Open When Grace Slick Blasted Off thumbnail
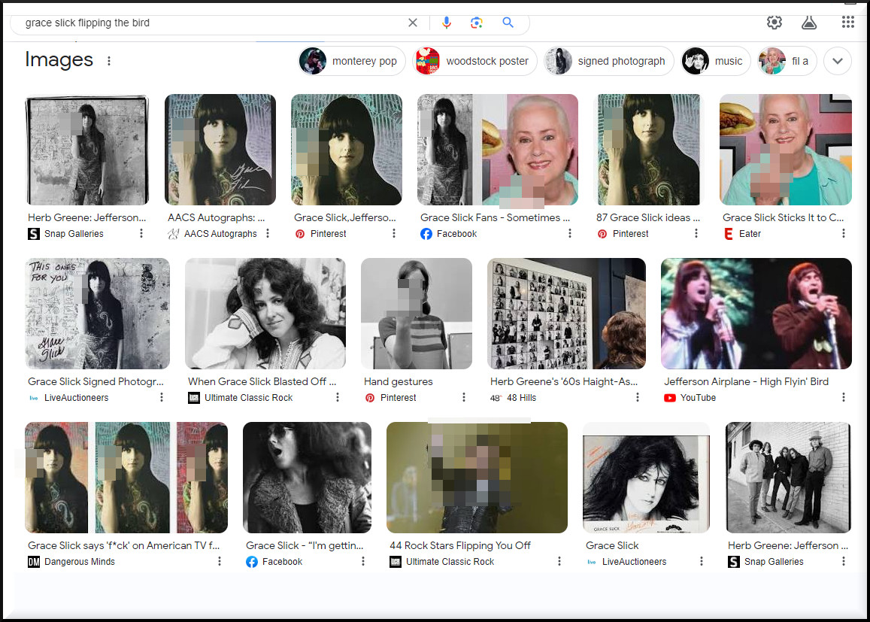The image size is (870, 622). point(265,314)
